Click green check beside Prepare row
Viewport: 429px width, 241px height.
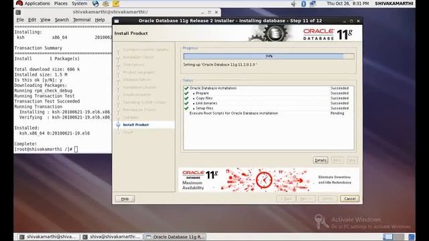tap(186, 93)
